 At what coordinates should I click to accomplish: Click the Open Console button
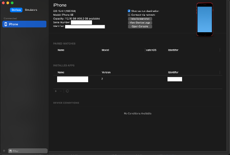click(140, 26)
